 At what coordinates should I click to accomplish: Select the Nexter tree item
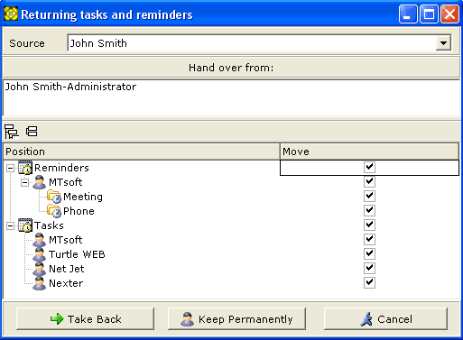(x=66, y=283)
